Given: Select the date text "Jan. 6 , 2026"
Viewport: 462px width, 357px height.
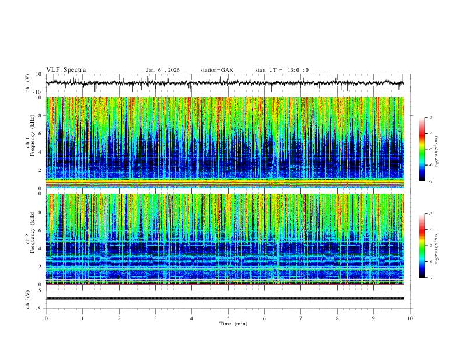Looking at the screenshot, I should pos(163,70).
